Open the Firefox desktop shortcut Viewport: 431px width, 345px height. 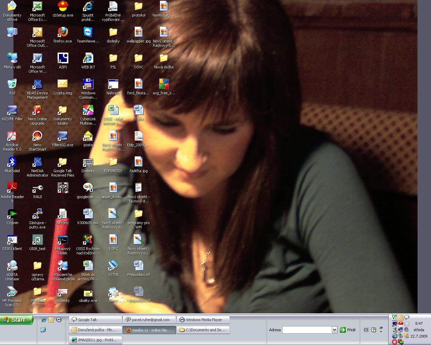pos(63,33)
